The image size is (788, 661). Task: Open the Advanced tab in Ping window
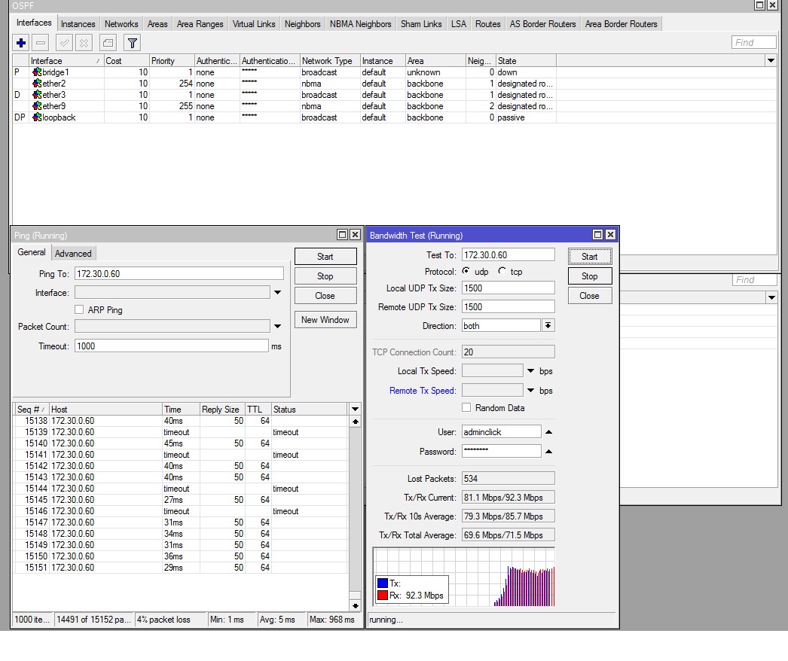click(73, 254)
